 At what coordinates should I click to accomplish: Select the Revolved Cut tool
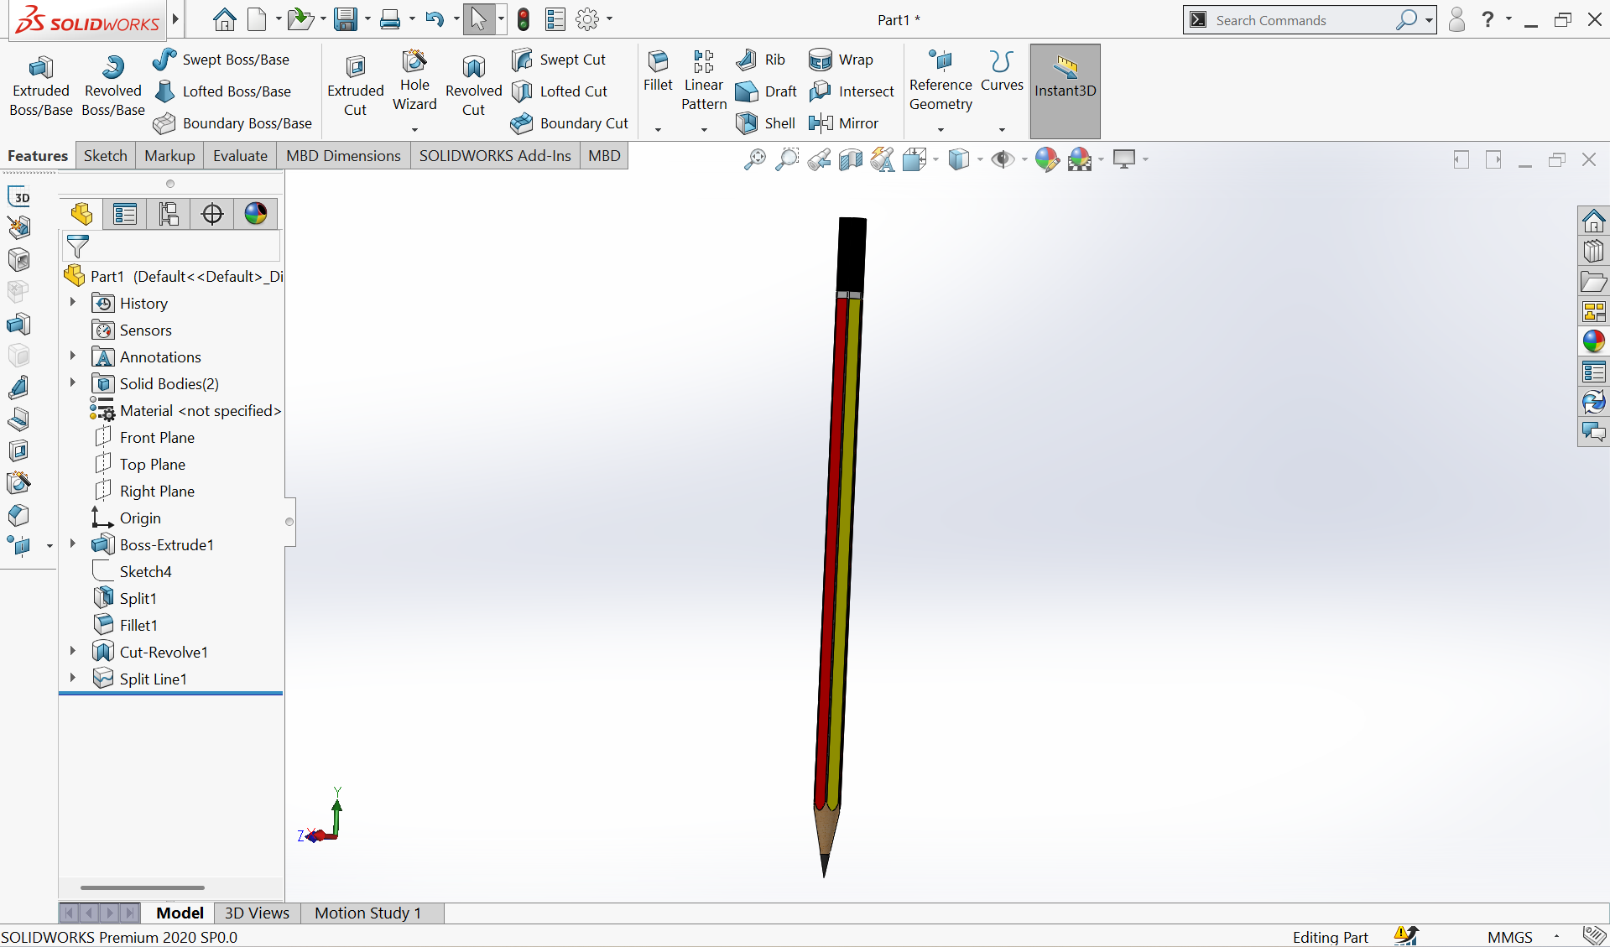pyautogui.click(x=473, y=86)
